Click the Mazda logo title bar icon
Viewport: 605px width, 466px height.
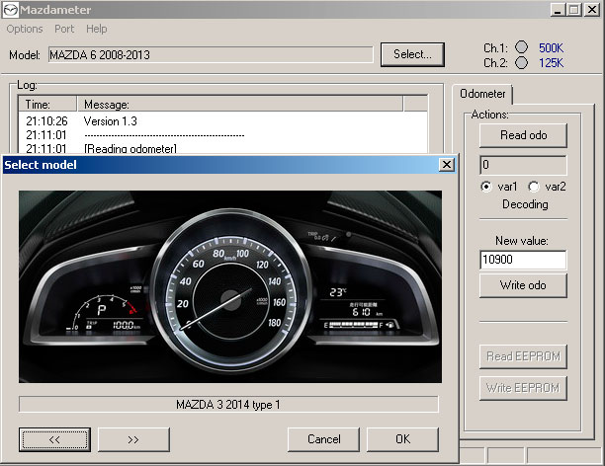(10, 10)
